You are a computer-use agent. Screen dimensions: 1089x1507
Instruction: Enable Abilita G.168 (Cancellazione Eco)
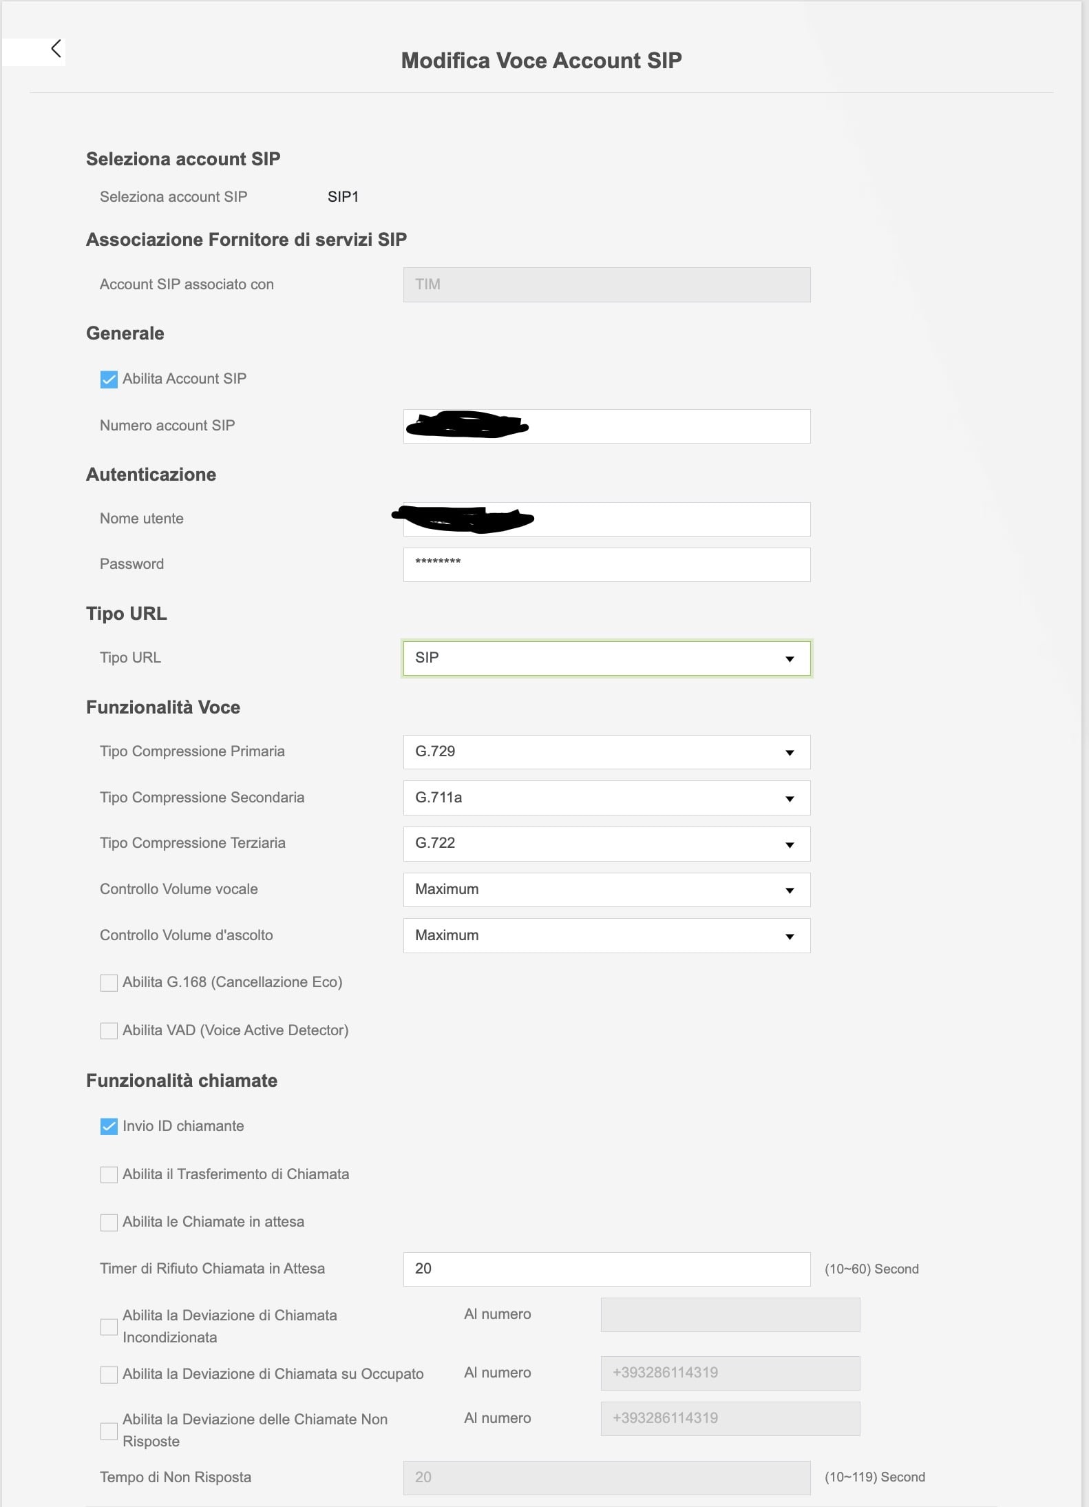[107, 983]
